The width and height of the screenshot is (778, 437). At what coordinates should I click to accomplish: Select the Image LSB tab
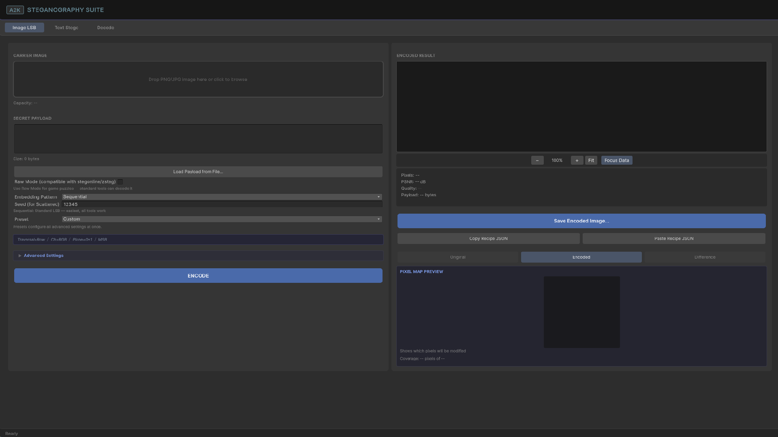pyautogui.click(x=24, y=28)
